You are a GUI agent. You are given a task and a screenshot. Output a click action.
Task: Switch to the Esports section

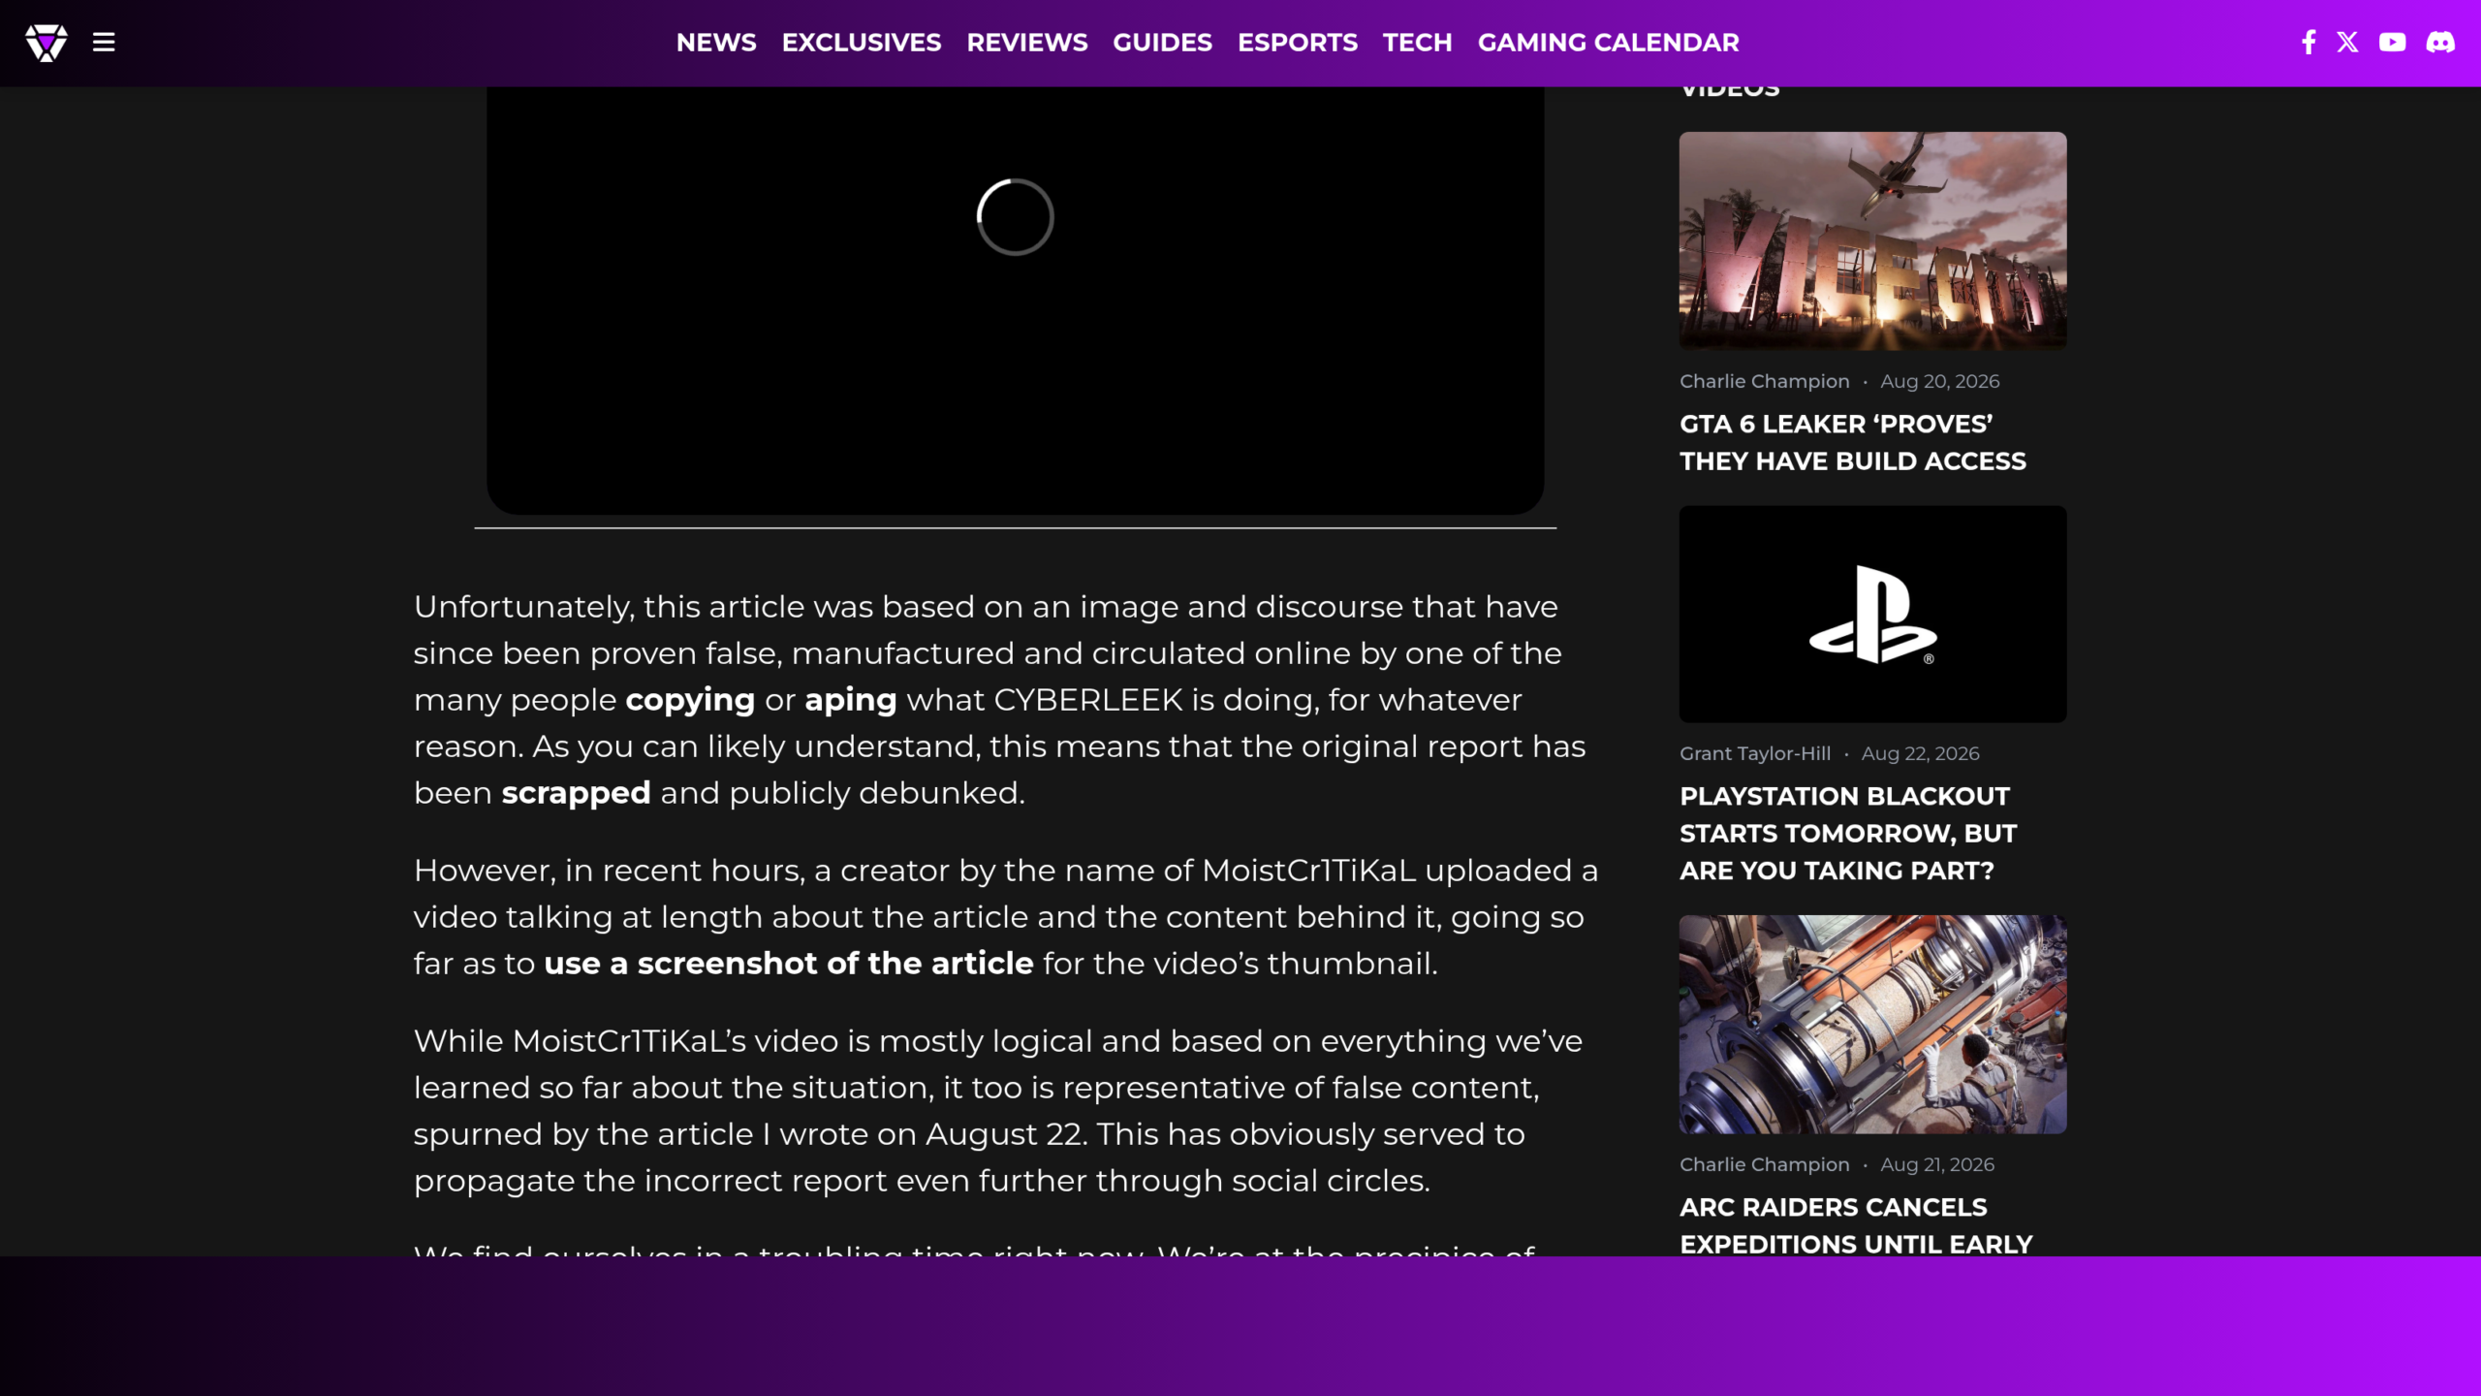tap(1298, 43)
